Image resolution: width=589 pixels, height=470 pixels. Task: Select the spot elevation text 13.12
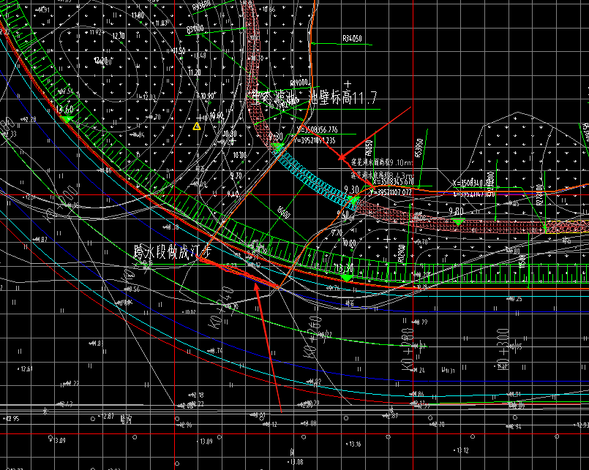pyautogui.click(x=461, y=450)
